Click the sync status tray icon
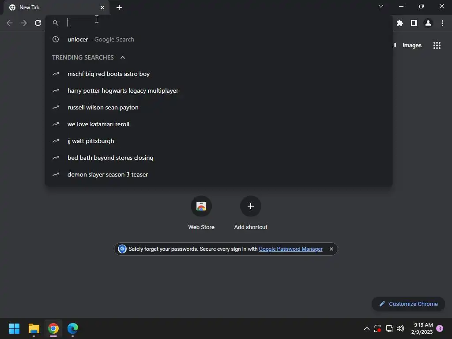Image resolution: width=452 pixels, height=339 pixels. (x=377, y=328)
